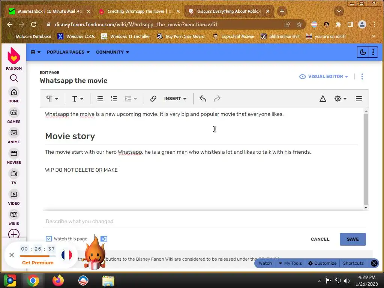
Task: Open the Extensions puzzle icon
Action: pos(338,24)
